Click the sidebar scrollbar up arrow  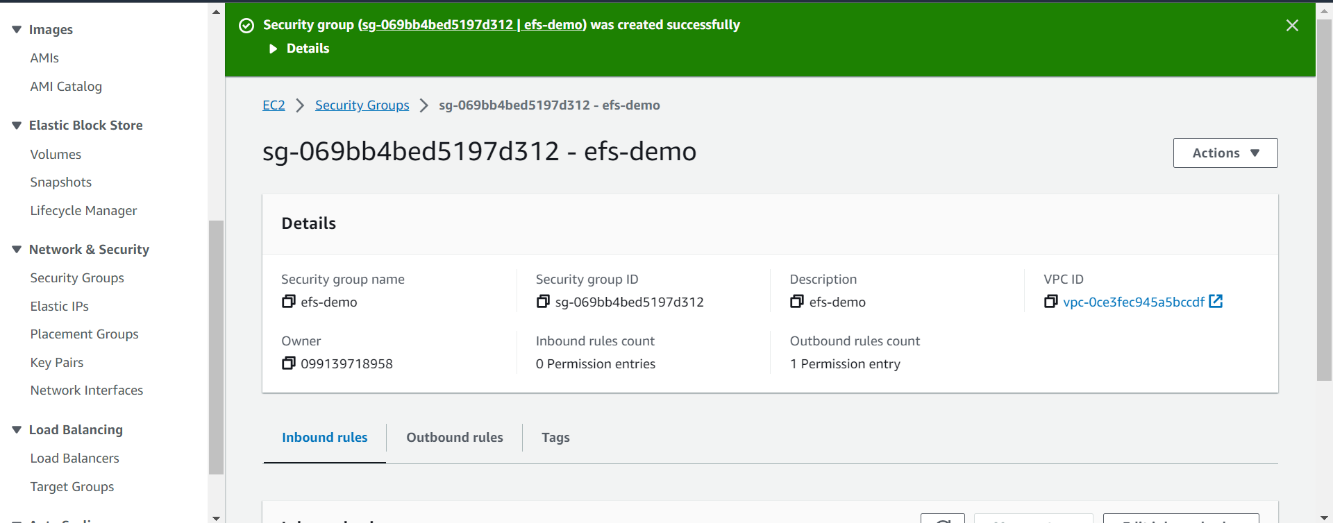click(x=217, y=11)
